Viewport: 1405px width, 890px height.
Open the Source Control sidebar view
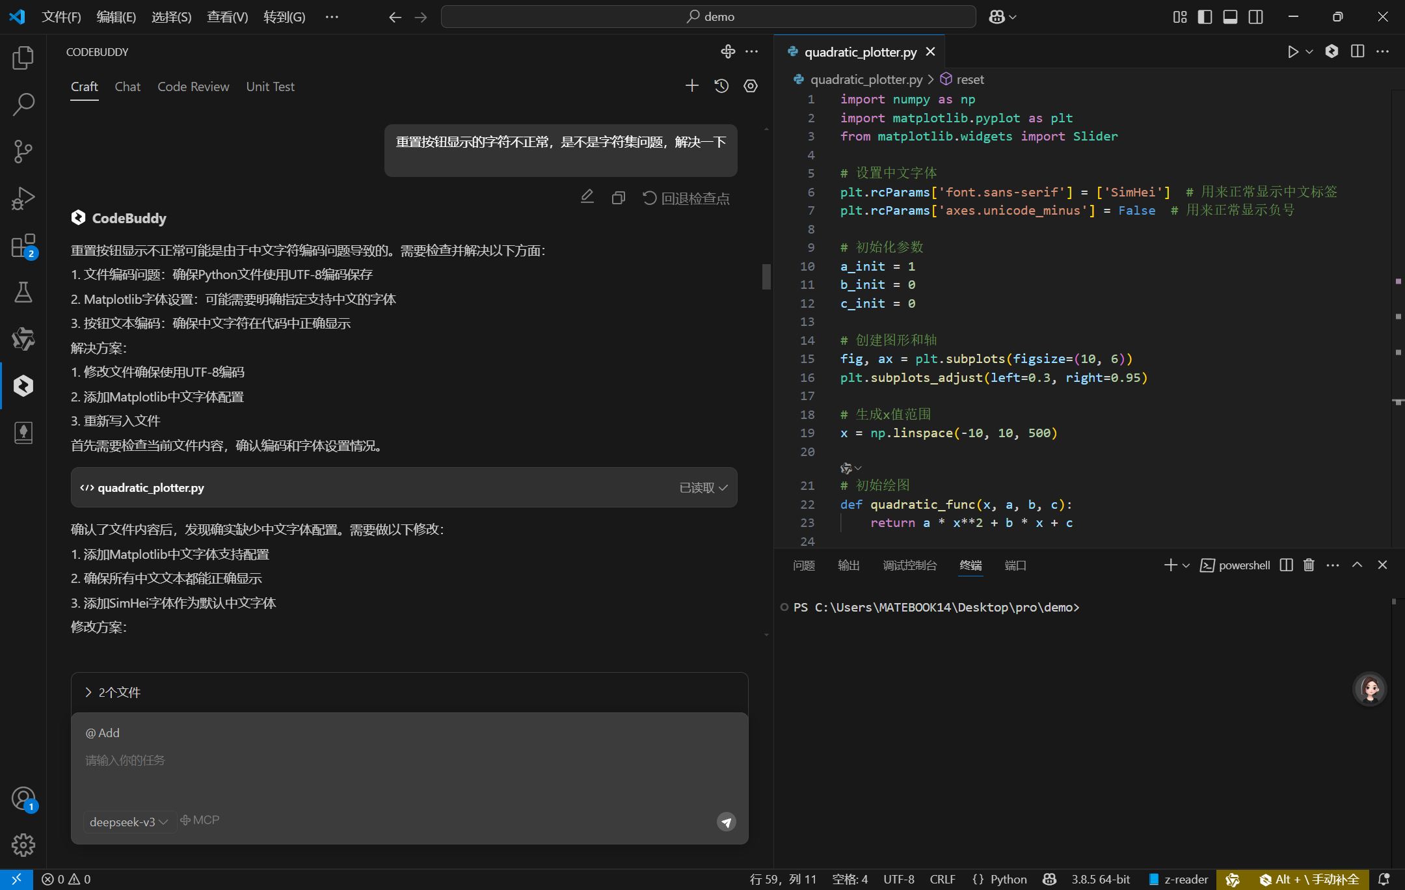pos(23,151)
